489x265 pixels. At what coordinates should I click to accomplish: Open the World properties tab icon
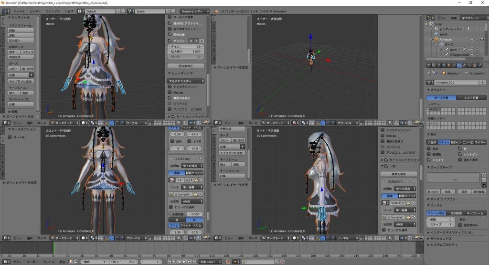point(444,65)
